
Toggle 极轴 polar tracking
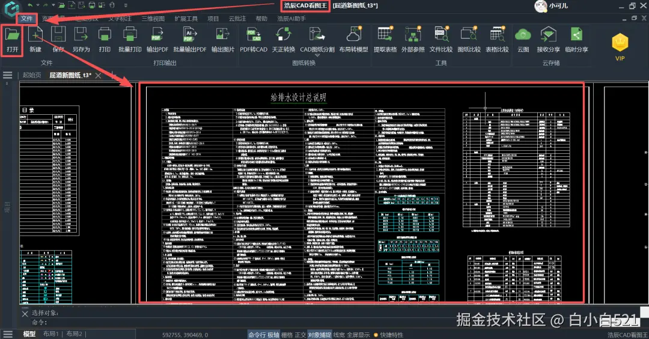point(273,335)
